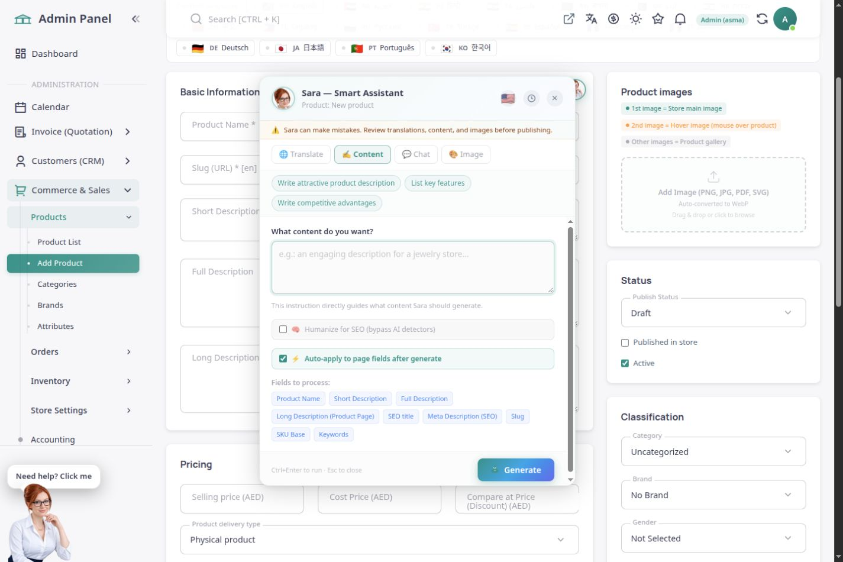This screenshot has height=562, width=843.
Task: Toggle Product Name field chip
Action: 298,399
